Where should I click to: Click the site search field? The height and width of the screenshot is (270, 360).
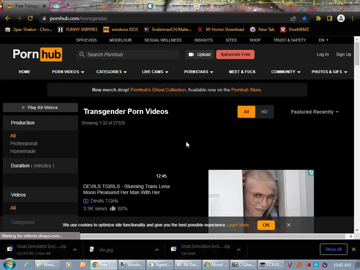pyautogui.click(x=128, y=54)
